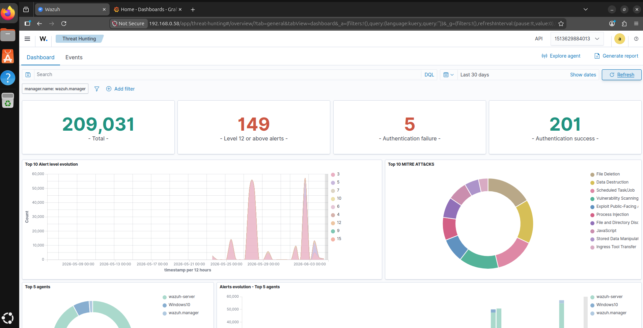Switch to the Home - Dashboards Grafana tab
The image size is (643, 328).
point(148,9)
